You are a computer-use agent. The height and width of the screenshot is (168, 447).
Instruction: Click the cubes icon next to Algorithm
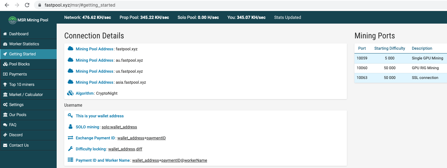(71, 93)
